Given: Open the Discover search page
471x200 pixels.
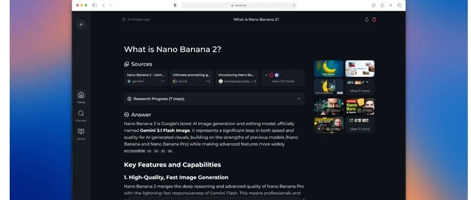Looking at the screenshot, I should tap(81, 116).
